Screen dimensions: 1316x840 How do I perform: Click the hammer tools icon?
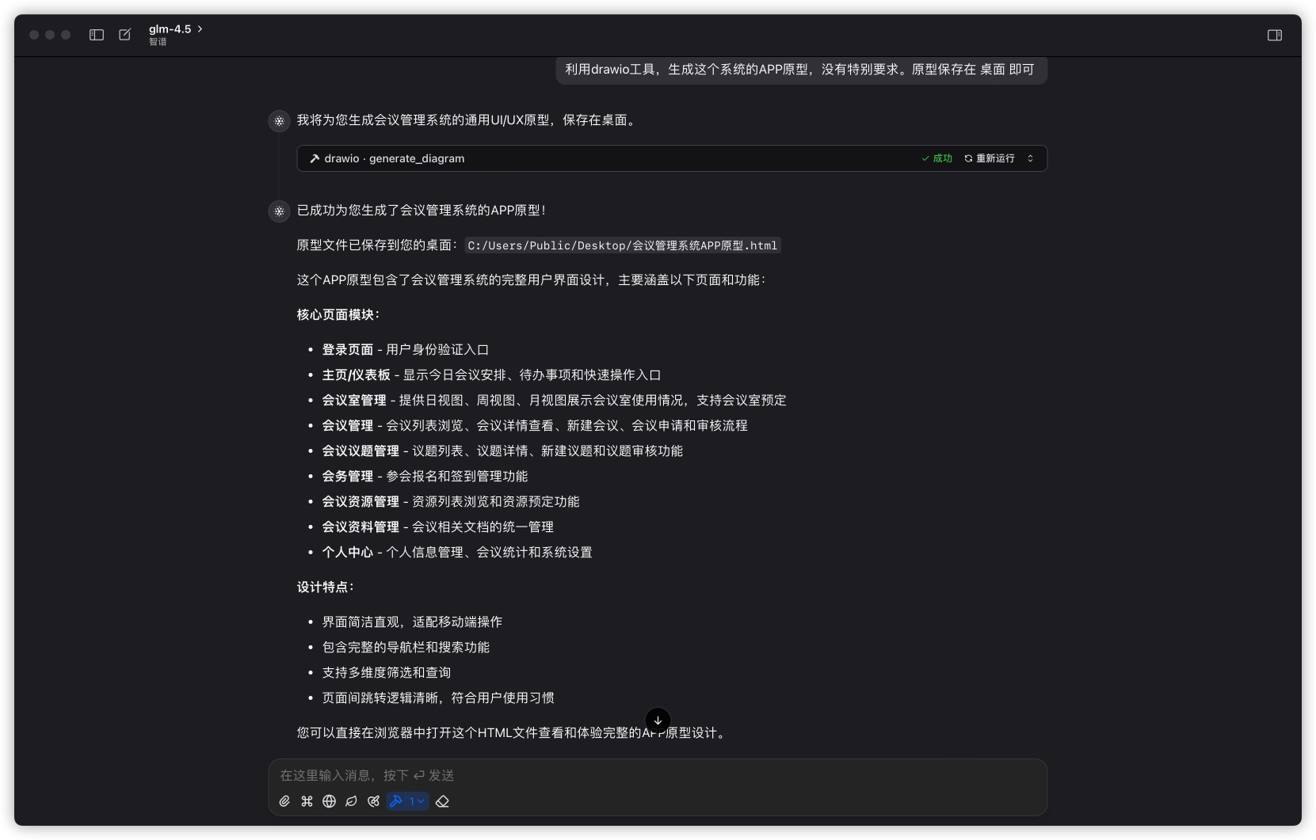point(396,801)
